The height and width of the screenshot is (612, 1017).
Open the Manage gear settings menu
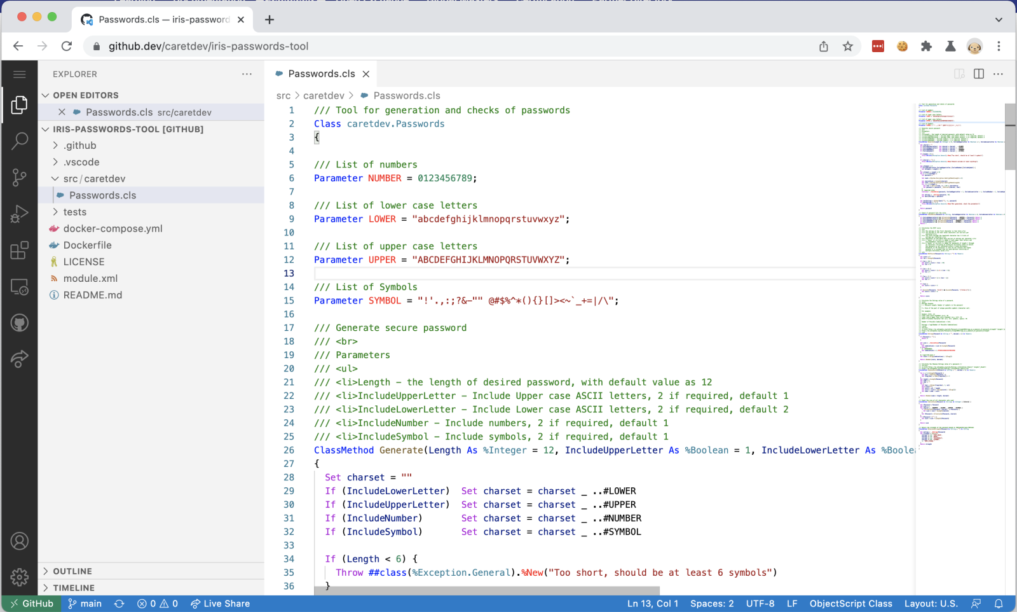(x=20, y=577)
